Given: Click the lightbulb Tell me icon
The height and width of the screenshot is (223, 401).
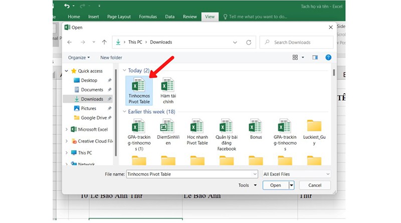Looking at the screenshot, I should [x=225, y=17].
